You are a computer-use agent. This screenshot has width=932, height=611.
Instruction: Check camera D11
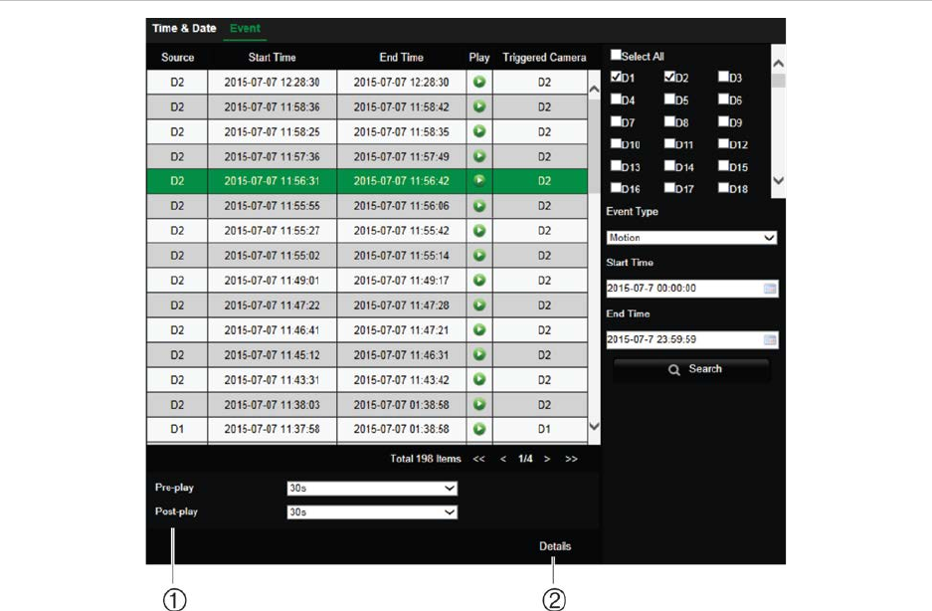(x=669, y=143)
